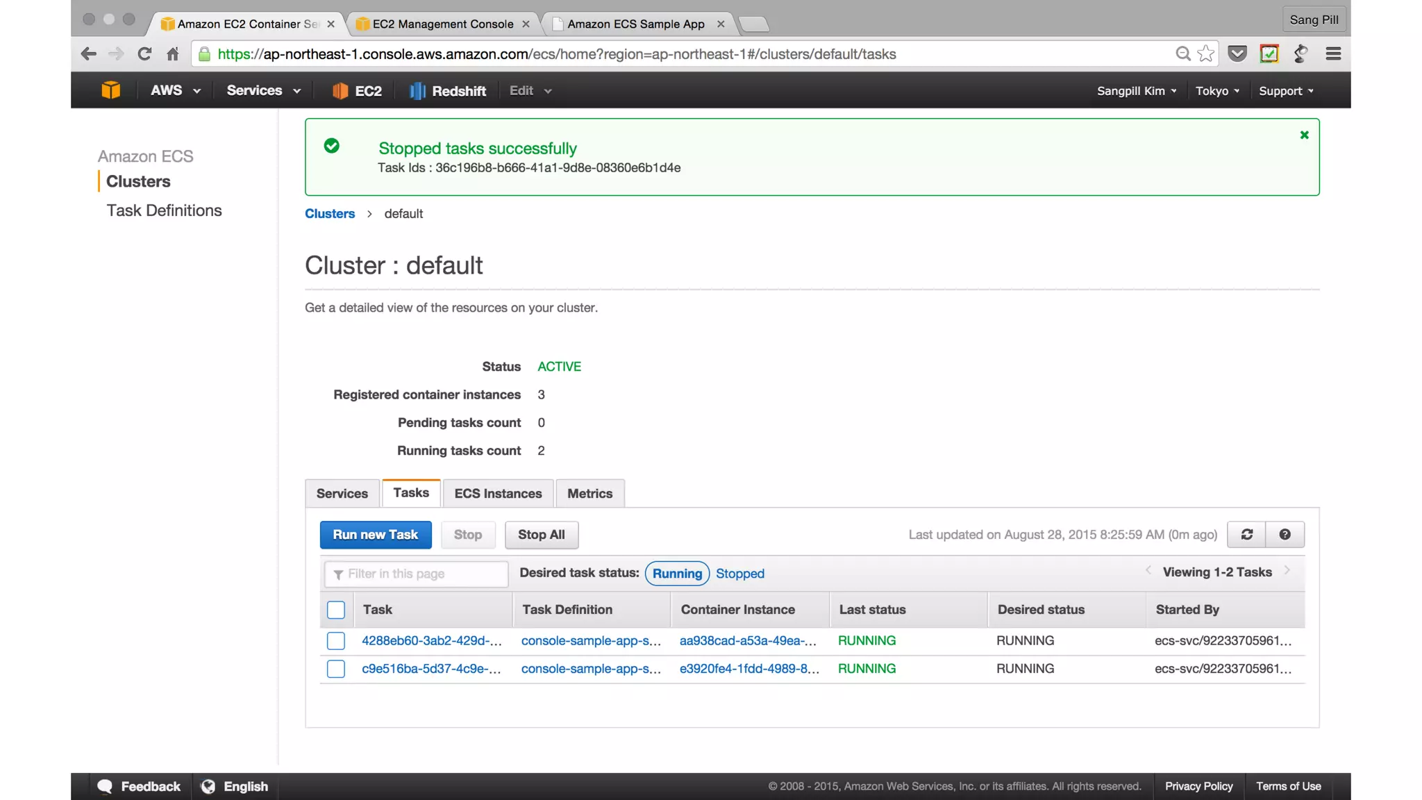Click the browser home icon

(x=173, y=54)
